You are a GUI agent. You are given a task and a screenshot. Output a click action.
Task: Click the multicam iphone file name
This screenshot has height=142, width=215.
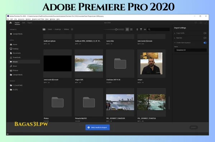coord(49,41)
